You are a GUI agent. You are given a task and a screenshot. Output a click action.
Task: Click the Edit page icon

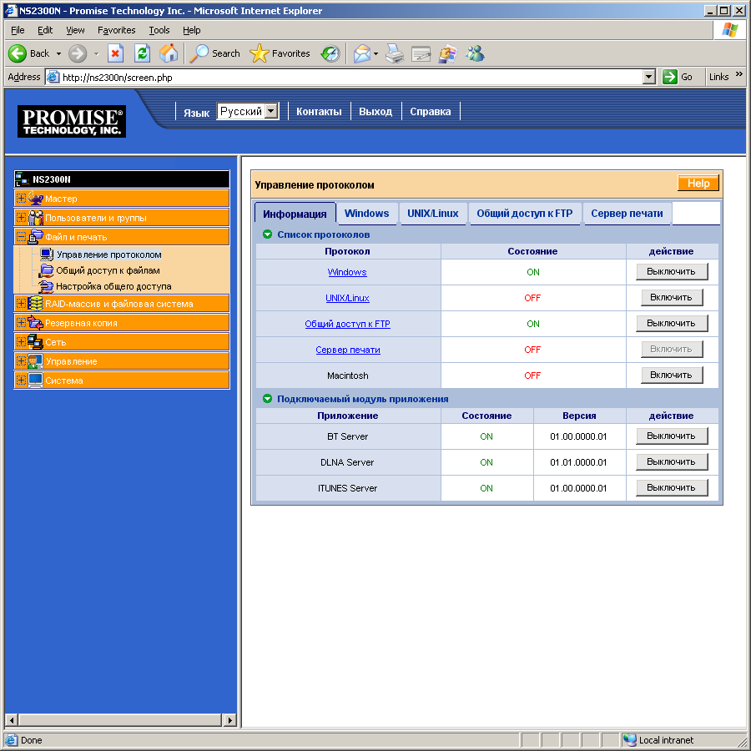(421, 53)
